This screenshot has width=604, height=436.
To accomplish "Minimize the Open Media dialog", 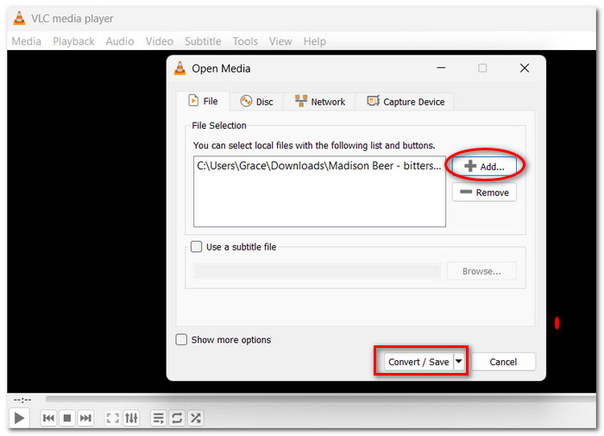I will (x=441, y=68).
